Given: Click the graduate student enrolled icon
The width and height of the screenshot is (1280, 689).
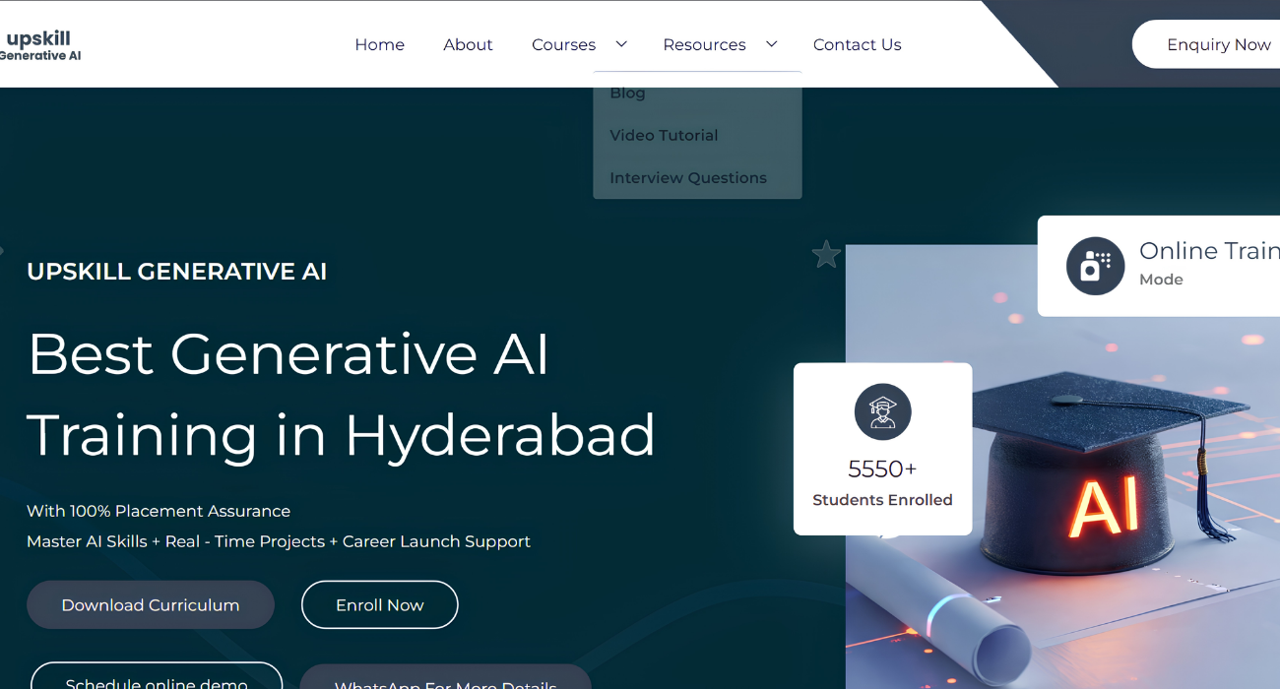Looking at the screenshot, I should pos(882,411).
